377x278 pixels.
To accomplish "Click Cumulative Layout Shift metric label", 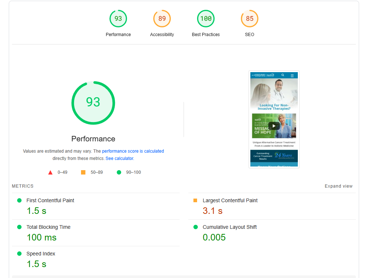I will coord(230,227).
